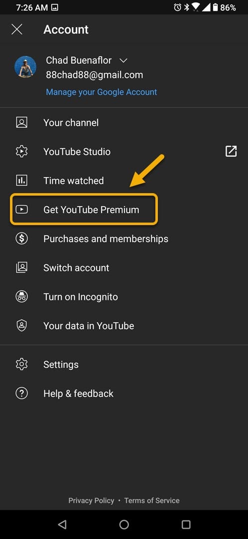The height and width of the screenshot is (539, 248).
Task: Open Help & feedback
Action: coord(124,393)
